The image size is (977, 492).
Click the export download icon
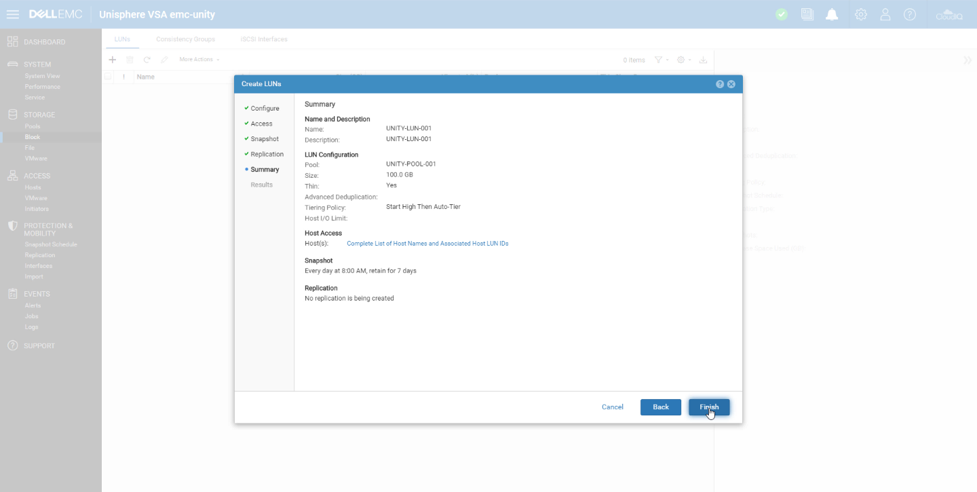pos(704,60)
